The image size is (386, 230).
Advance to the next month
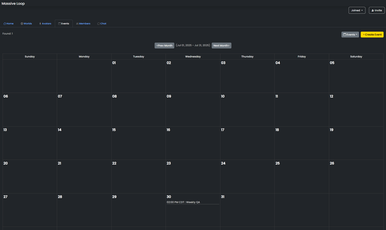221,45
